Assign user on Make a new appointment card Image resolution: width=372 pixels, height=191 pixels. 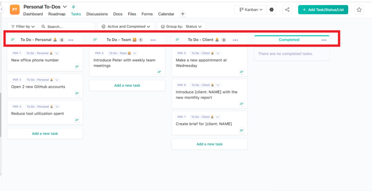pos(241,71)
